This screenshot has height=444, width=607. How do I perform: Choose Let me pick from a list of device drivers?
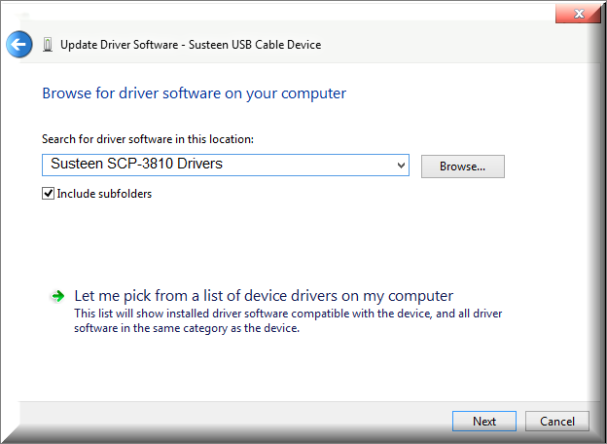[264, 296]
